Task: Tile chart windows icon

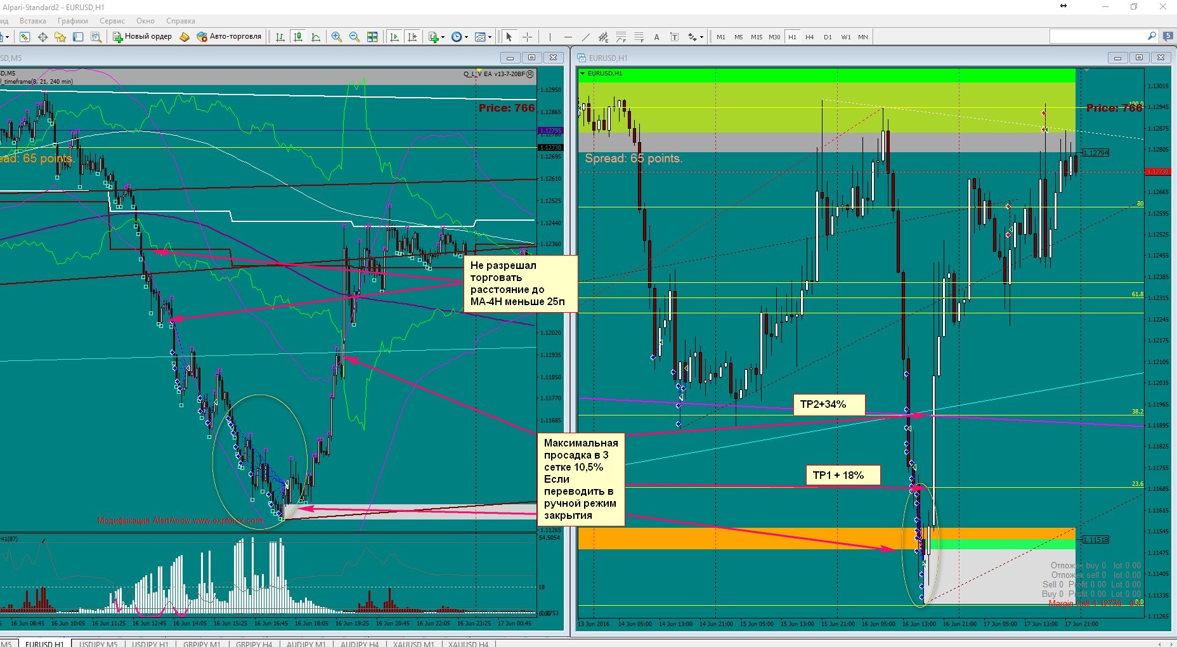Action: 372,37
